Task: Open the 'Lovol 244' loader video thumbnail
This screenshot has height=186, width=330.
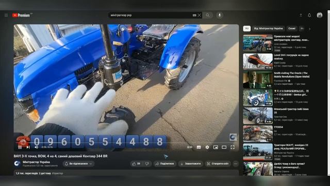Action: point(258,61)
